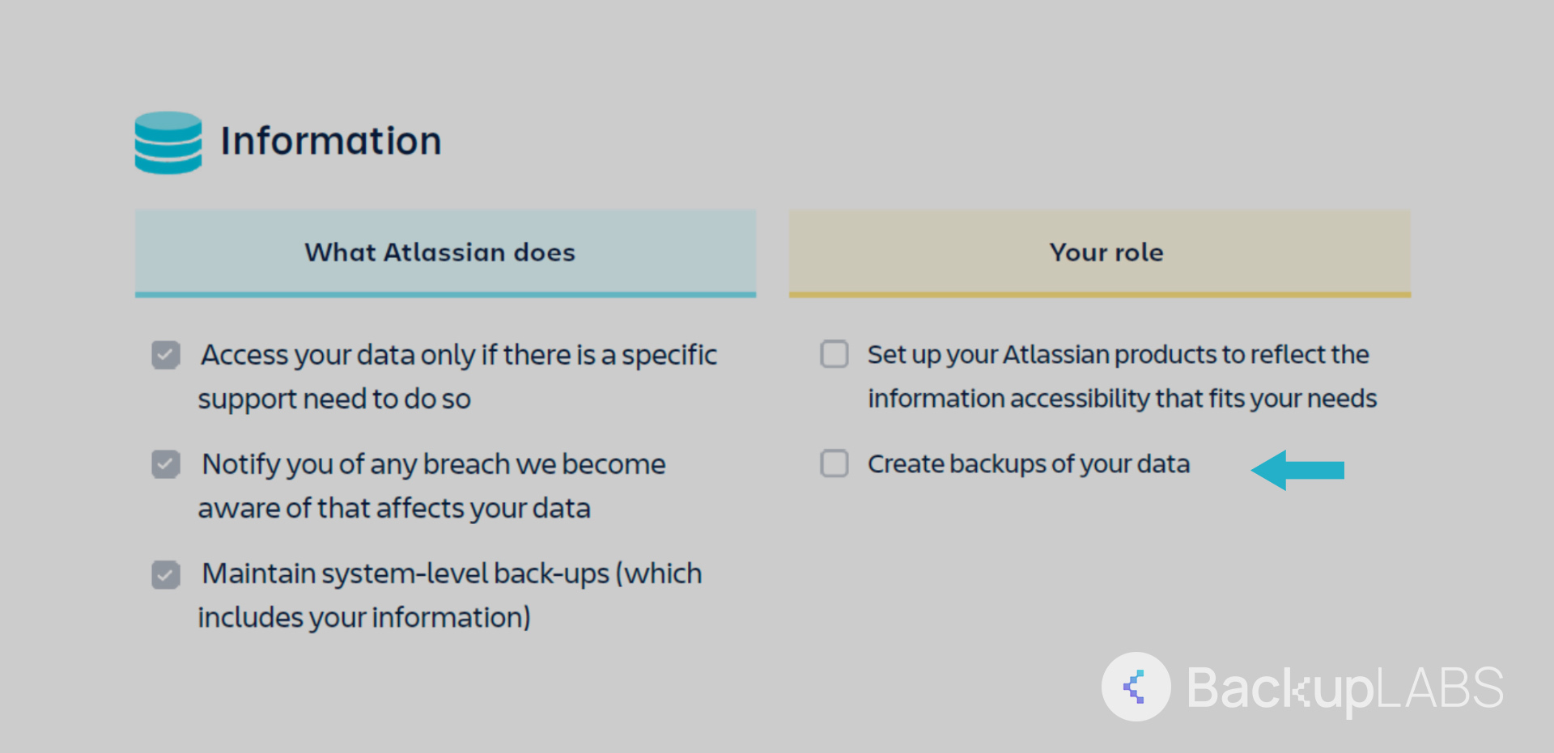Screen dimensions: 1554x753
Task: Click the round BackupLABS logo icon
Action: click(1136, 687)
